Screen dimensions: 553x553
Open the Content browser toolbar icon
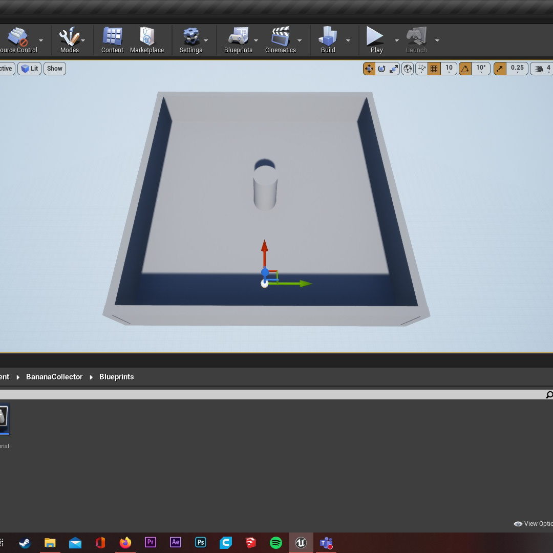point(112,40)
